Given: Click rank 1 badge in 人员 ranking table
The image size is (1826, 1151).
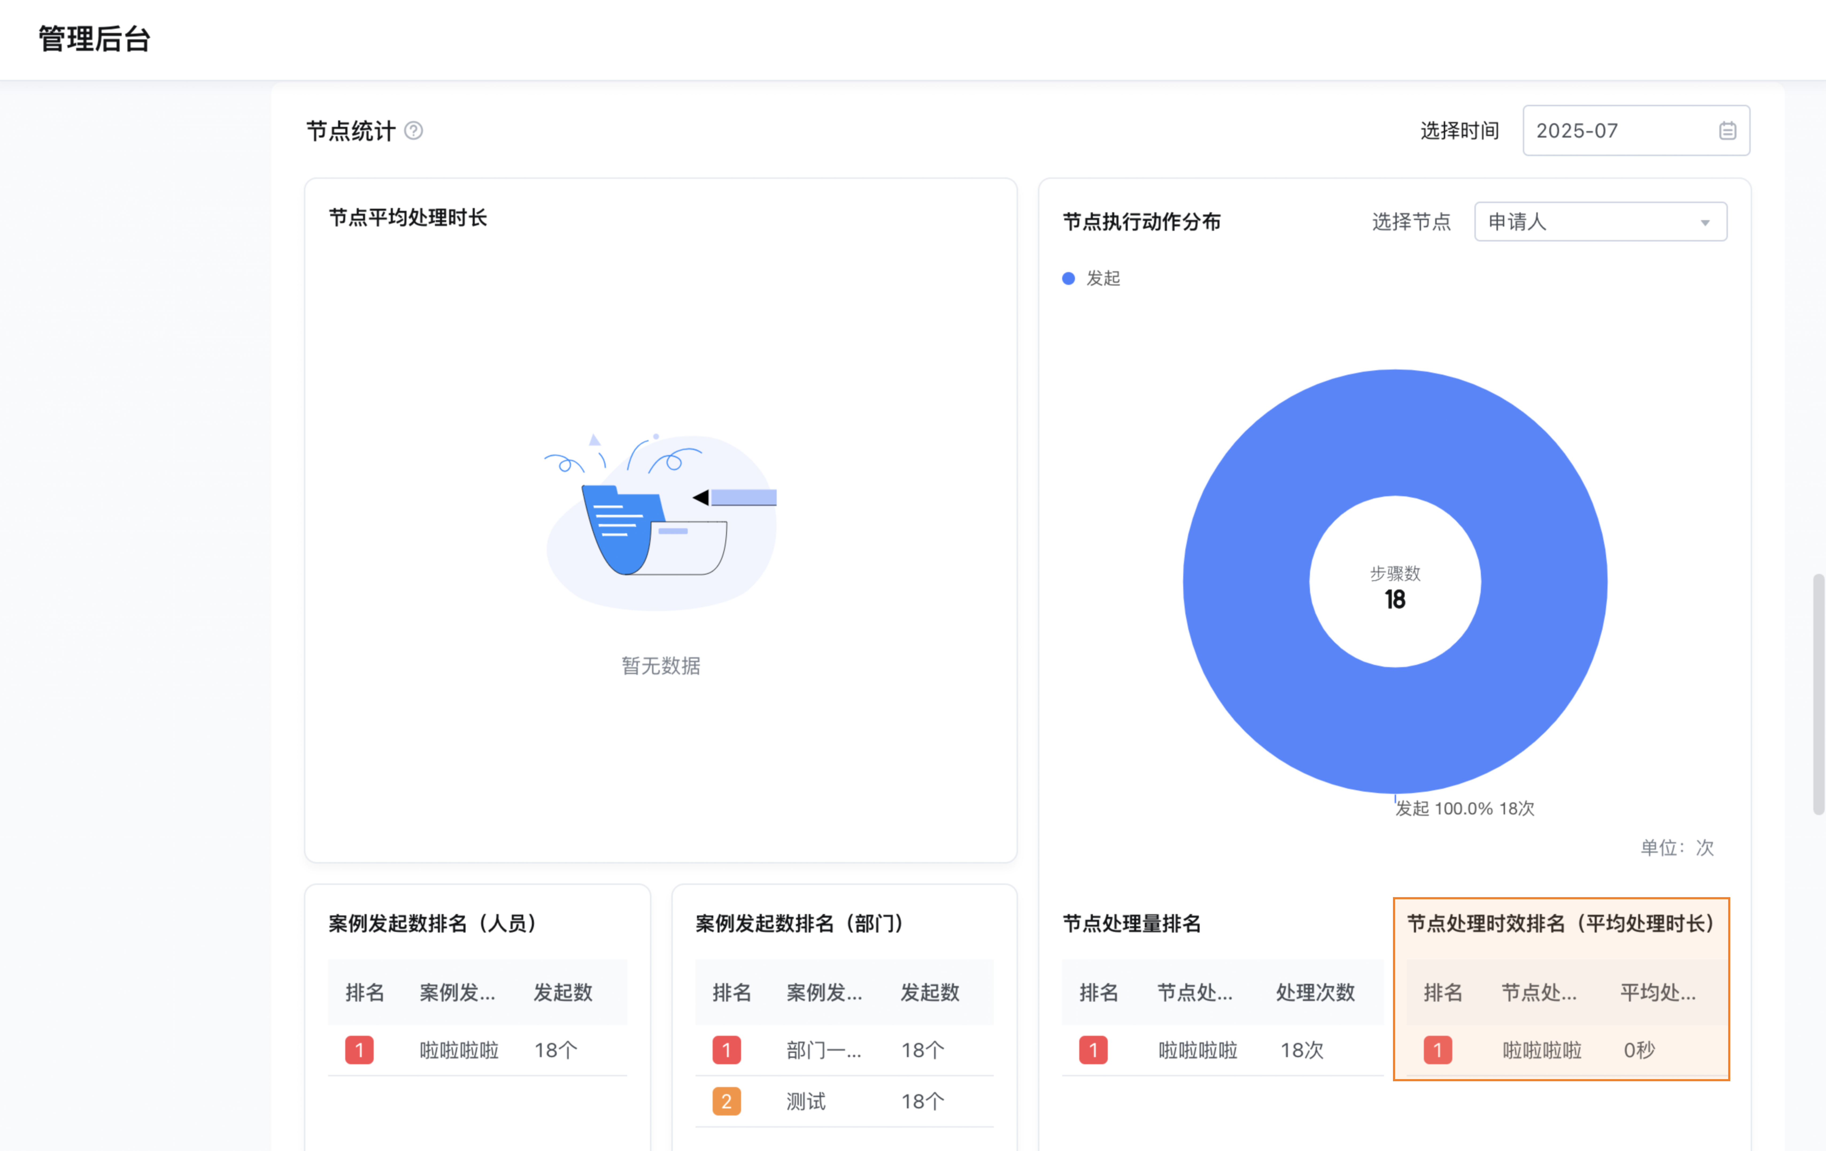Looking at the screenshot, I should (360, 1050).
